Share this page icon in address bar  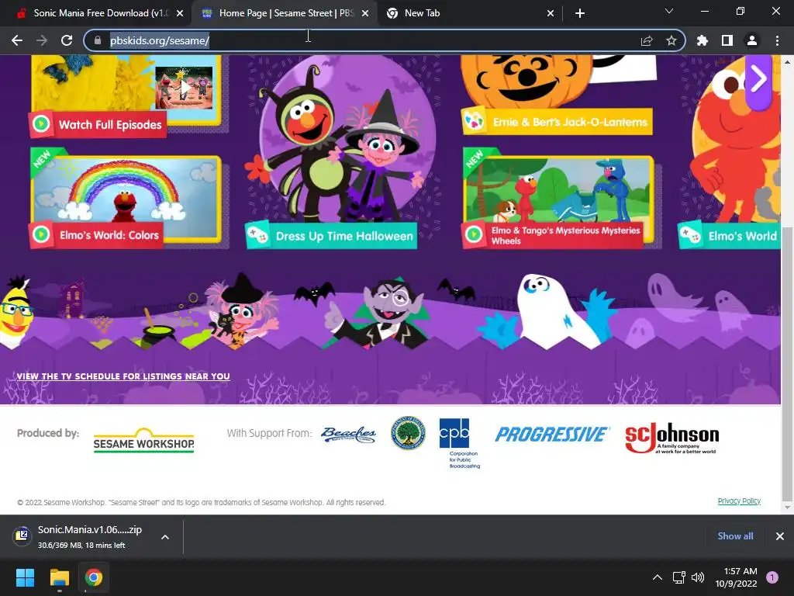pyautogui.click(x=647, y=40)
